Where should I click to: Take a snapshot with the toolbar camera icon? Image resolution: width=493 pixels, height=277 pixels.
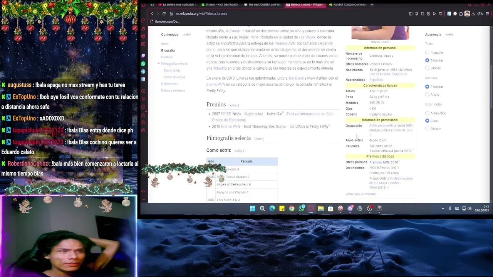423,14
